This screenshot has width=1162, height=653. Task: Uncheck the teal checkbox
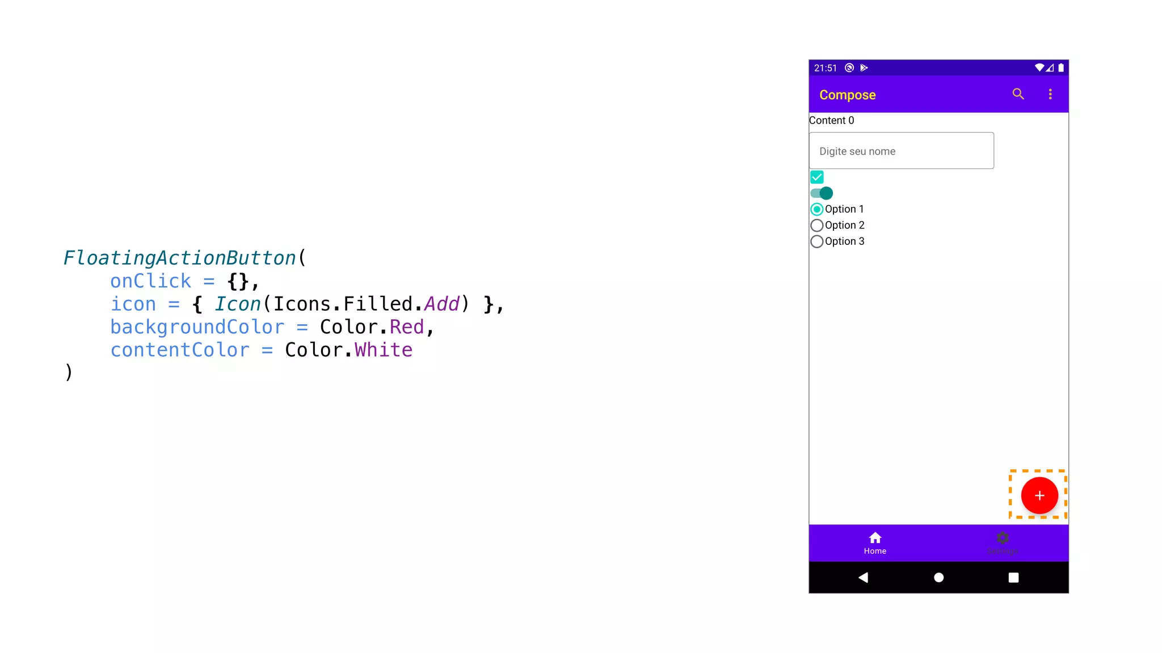pos(817,177)
